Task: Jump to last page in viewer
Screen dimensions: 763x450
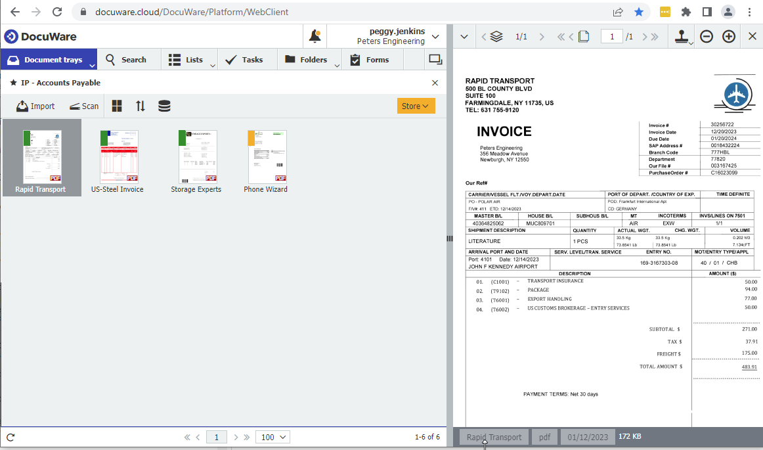Action: (655, 37)
